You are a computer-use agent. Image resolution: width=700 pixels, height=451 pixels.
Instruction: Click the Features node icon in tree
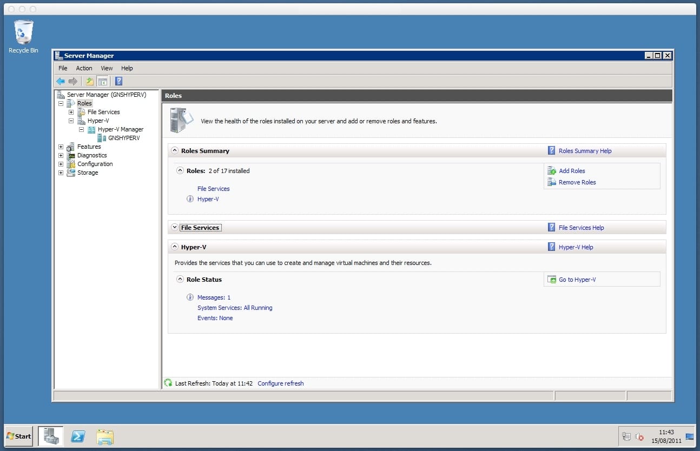coord(71,147)
